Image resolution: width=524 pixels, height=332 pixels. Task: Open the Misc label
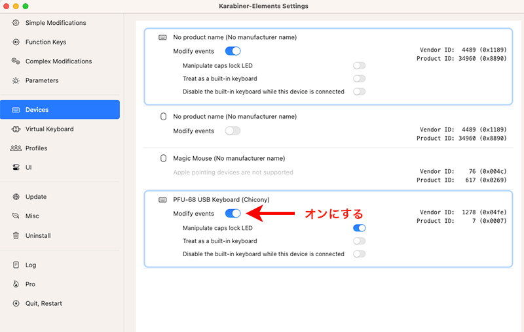[32, 216]
